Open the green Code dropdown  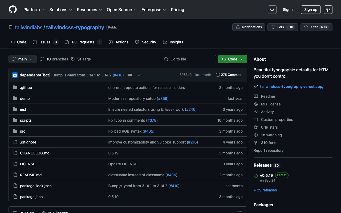pos(232,59)
